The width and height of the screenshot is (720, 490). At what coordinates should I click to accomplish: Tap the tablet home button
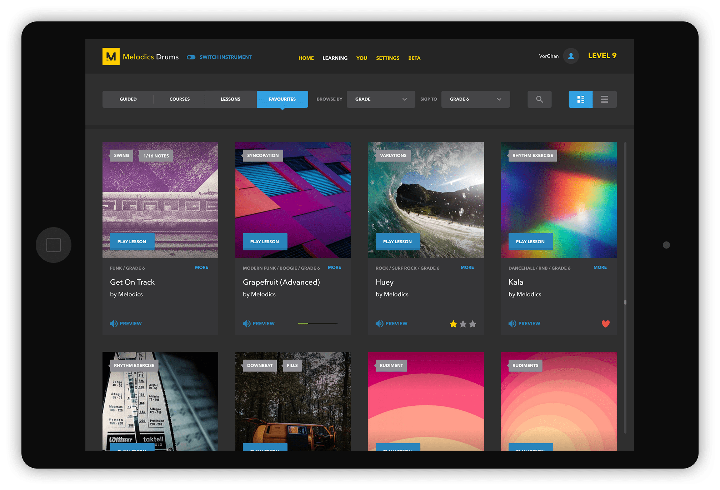coord(54,245)
